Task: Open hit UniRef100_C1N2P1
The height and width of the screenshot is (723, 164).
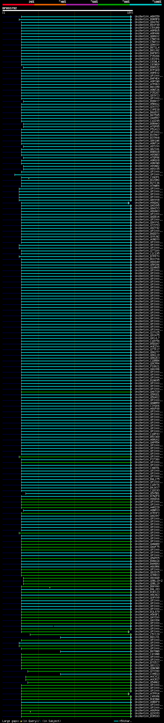Action: [147, 177]
